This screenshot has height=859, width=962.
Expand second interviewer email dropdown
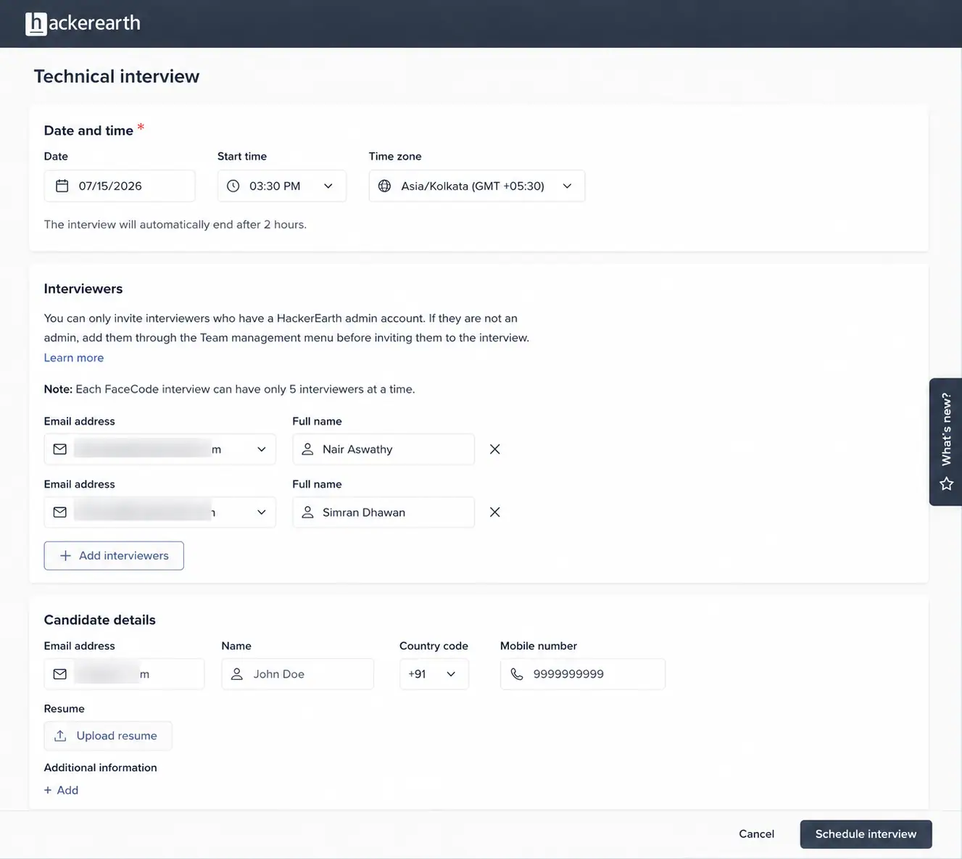click(262, 513)
